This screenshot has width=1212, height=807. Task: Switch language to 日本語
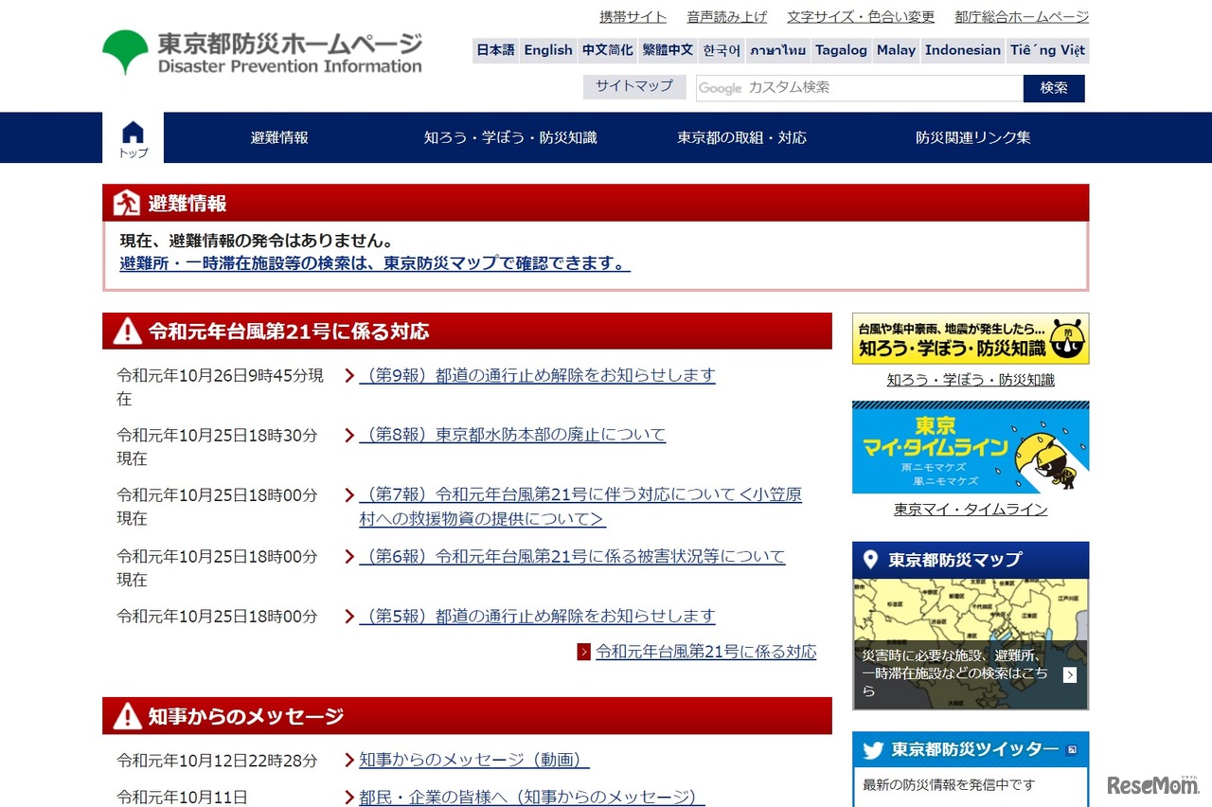coord(495,50)
